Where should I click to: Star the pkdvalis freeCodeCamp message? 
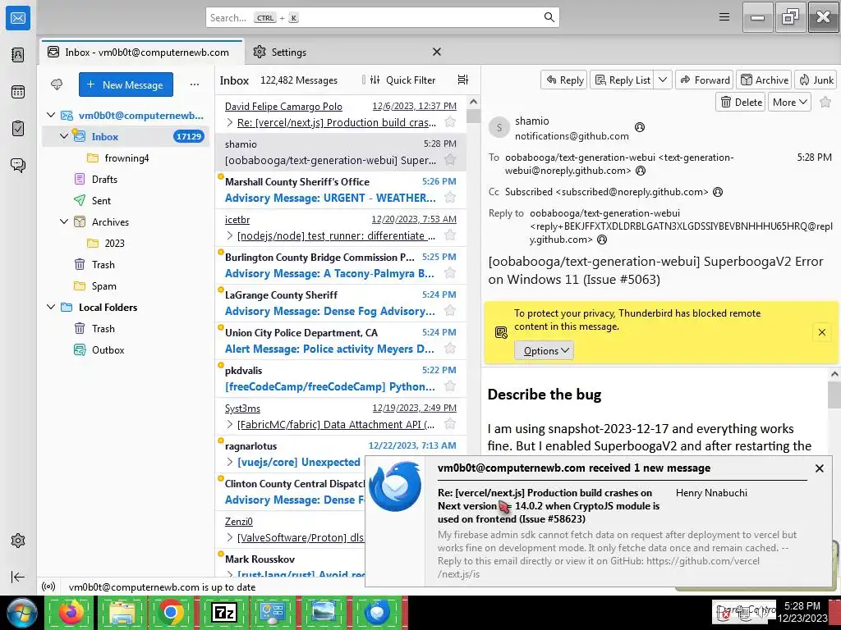coord(451,386)
